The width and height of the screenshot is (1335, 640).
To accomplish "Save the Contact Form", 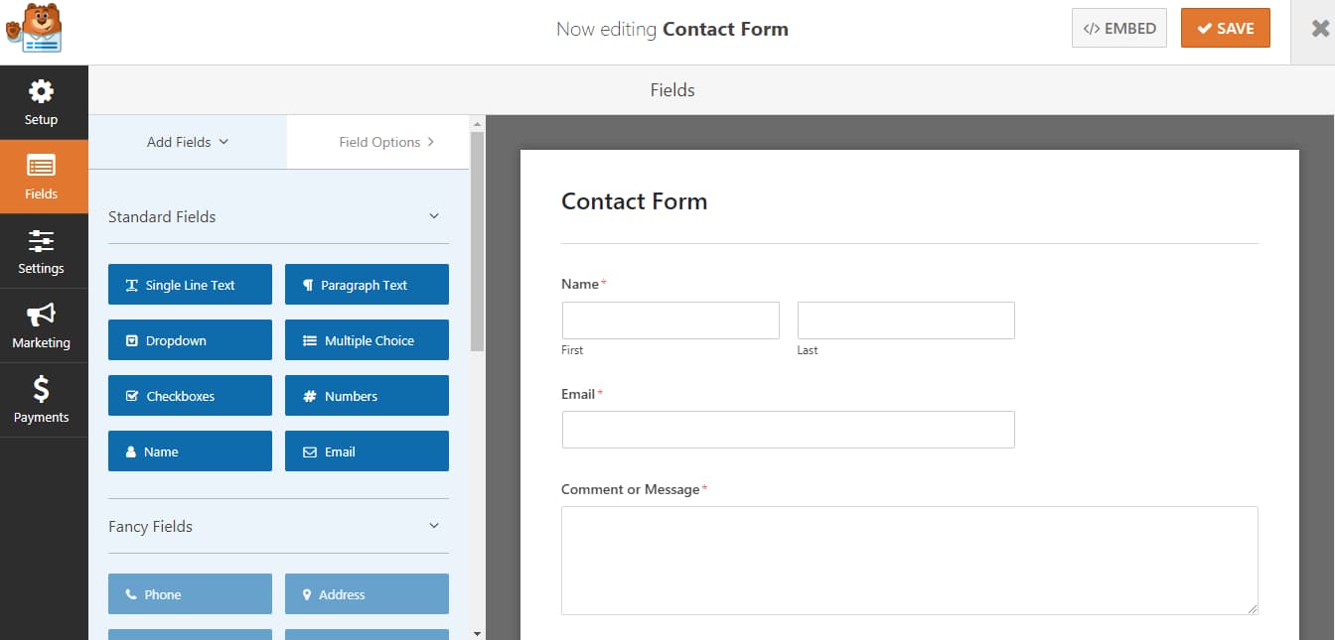I will click(x=1225, y=28).
